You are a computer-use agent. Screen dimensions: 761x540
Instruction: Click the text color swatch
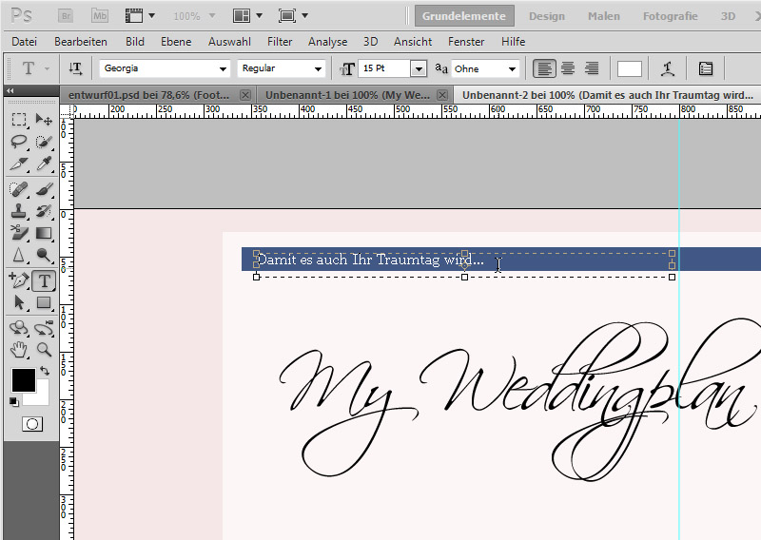coord(630,68)
